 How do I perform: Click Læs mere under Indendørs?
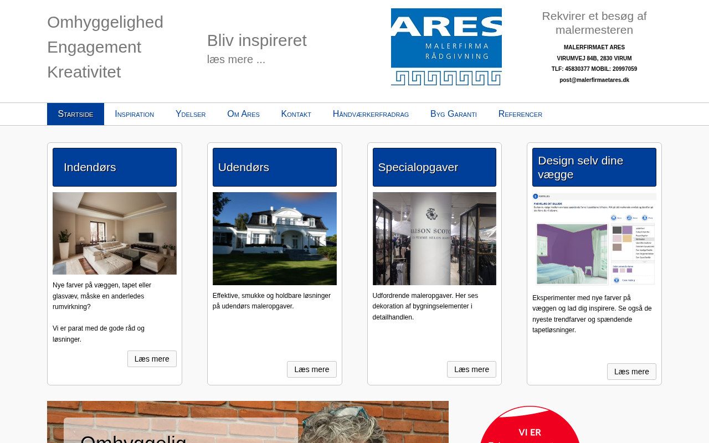click(152, 359)
